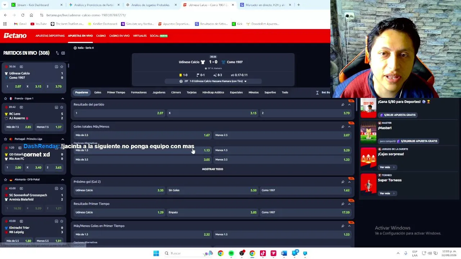This screenshot has width=461, height=259.
Task: Open the Córners market tab
Action: (x=176, y=92)
